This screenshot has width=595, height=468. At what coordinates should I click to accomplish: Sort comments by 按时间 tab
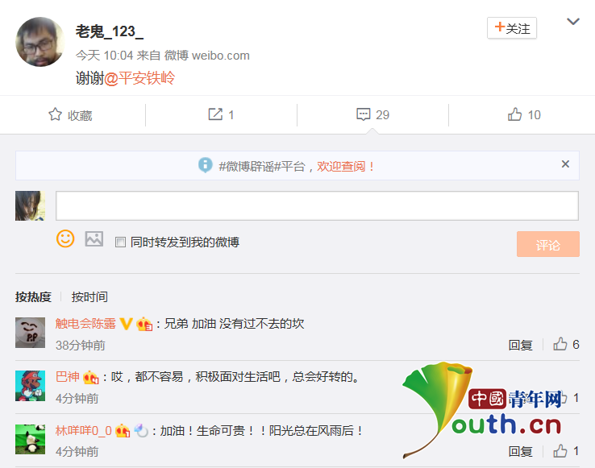tap(89, 296)
